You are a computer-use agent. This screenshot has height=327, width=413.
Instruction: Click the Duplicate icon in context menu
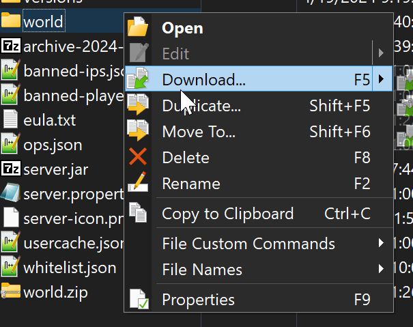[138, 106]
